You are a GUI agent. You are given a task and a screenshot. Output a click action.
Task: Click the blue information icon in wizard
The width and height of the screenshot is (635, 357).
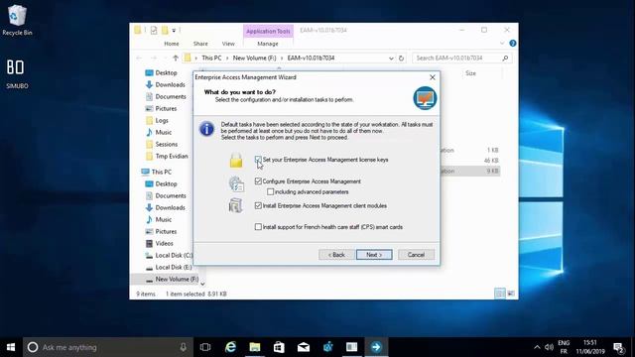pos(206,129)
